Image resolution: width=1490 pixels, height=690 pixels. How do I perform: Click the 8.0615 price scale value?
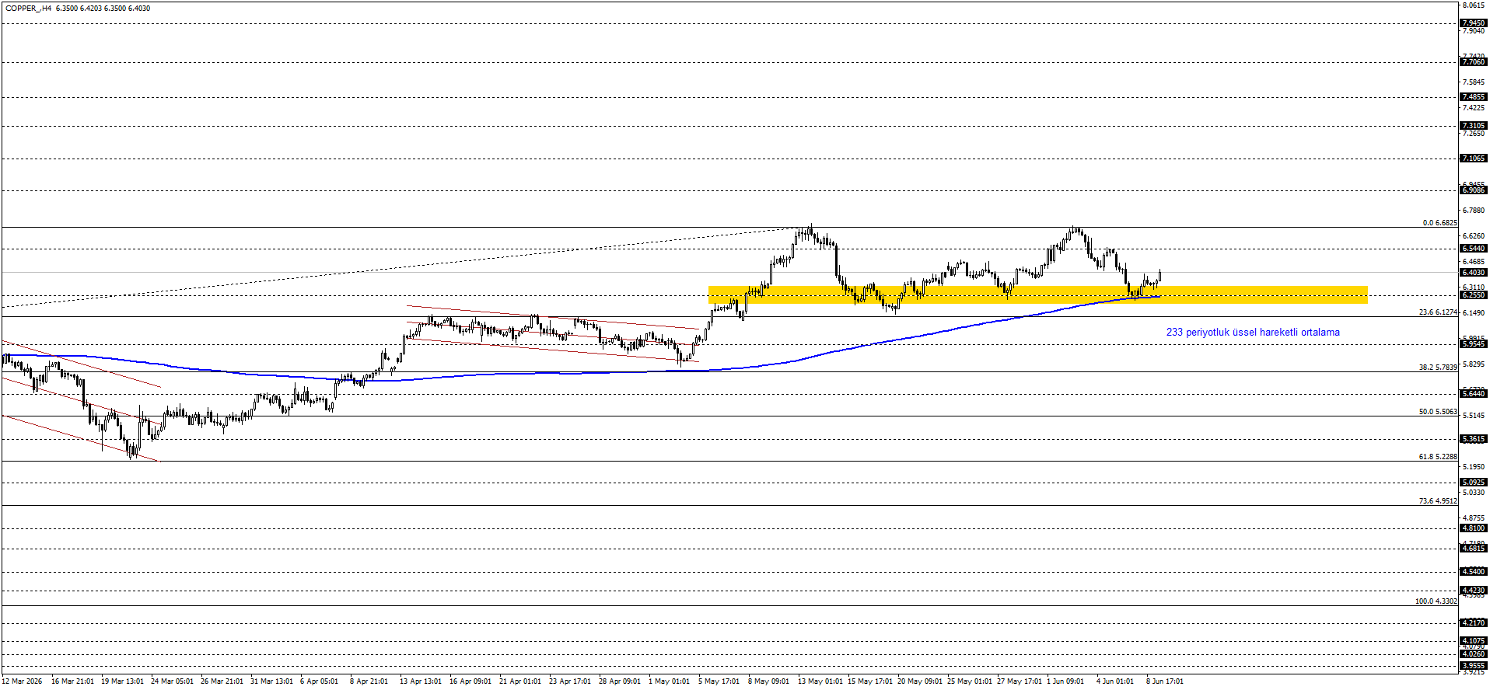(x=1474, y=5)
